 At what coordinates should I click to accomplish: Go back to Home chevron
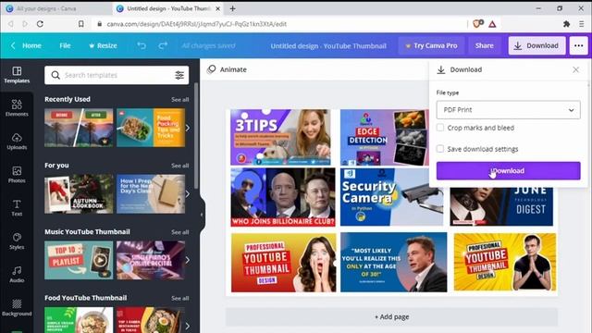(13, 45)
